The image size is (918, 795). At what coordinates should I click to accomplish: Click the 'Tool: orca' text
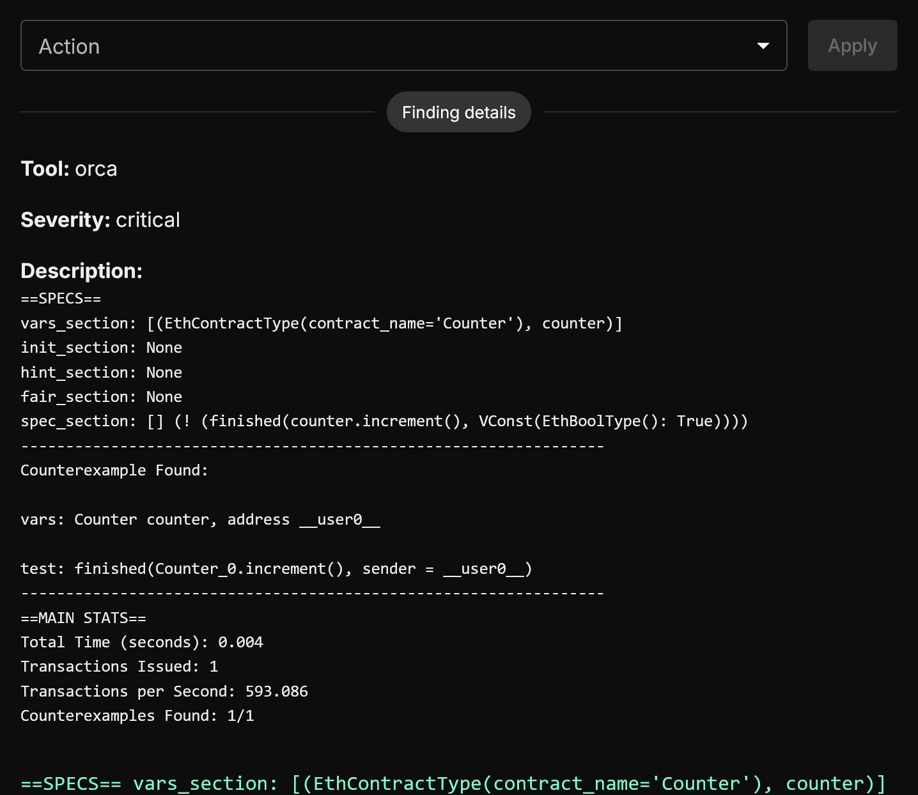click(69, 169)
